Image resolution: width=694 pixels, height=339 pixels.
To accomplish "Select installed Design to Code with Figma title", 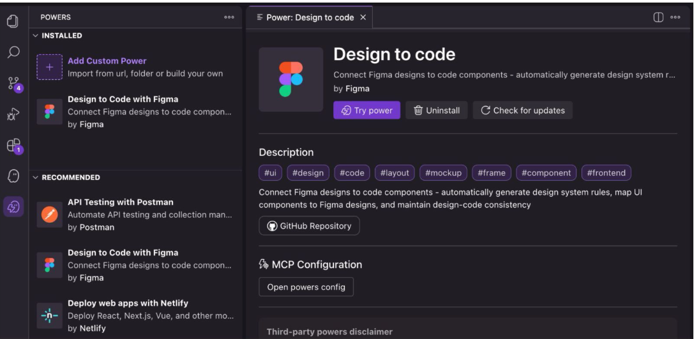I will point(123,99).
